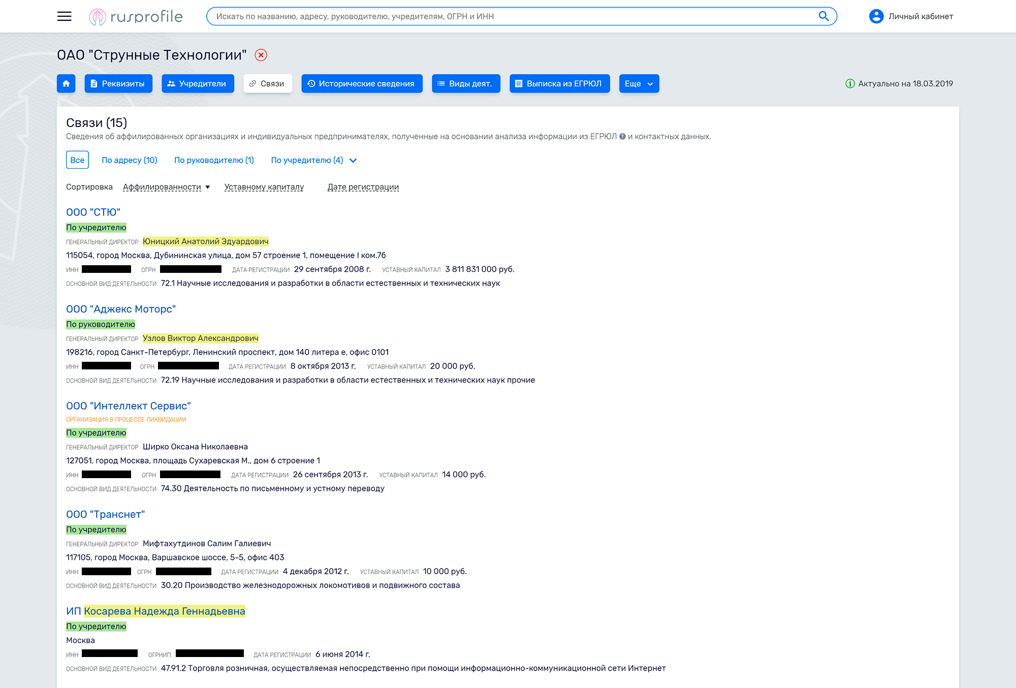Click director name Мифтахутдинов Салим Галиевич

(207, 544)
